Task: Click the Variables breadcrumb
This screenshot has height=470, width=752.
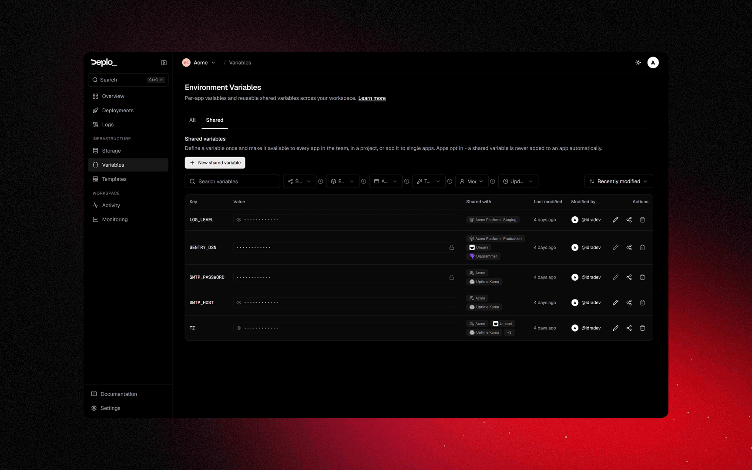Action: 240,63
